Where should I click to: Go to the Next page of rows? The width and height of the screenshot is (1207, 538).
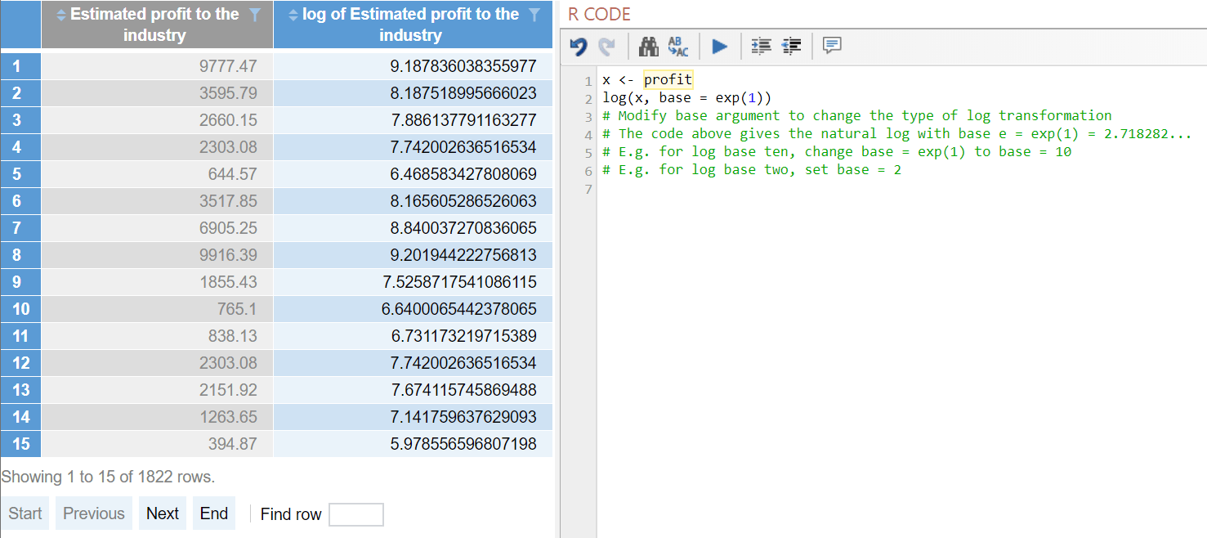click(x=162, y=513)
